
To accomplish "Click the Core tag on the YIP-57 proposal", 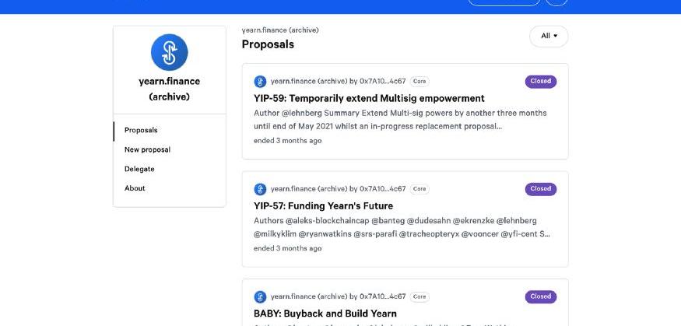I will (x=419, y=189).
